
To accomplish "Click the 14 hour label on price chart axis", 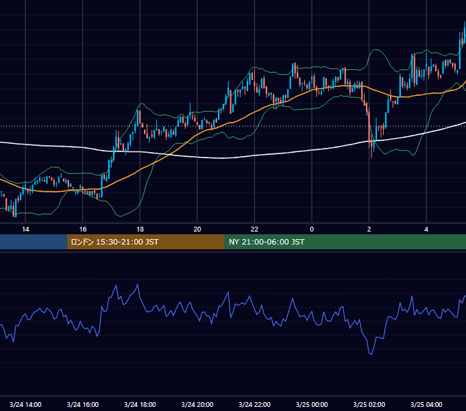I will point(25,229).
